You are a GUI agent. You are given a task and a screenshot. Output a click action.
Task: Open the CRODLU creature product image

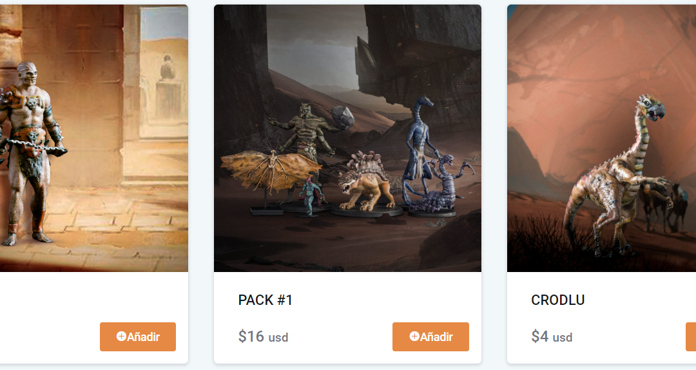(x=601, y=138)
